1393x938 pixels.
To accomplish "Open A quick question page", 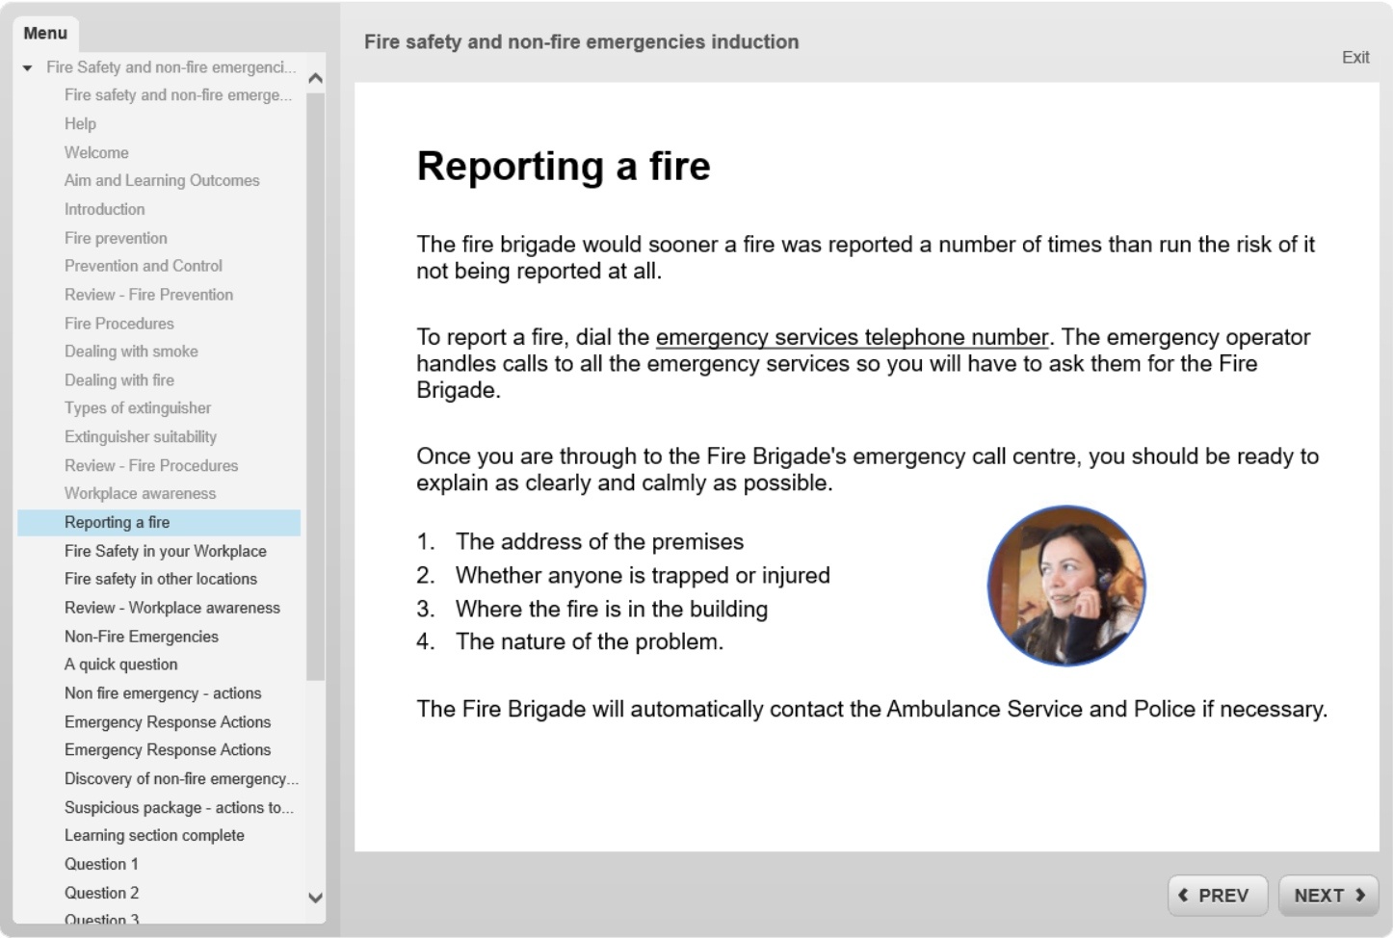I will click(120, 664).
